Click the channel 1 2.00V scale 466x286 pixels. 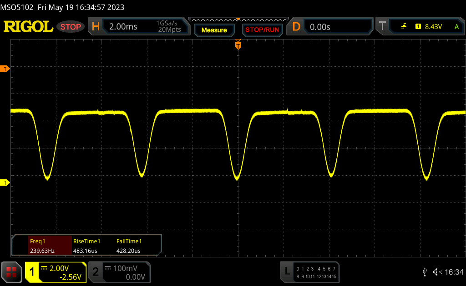pyautogui.click(x=59, y=268)
